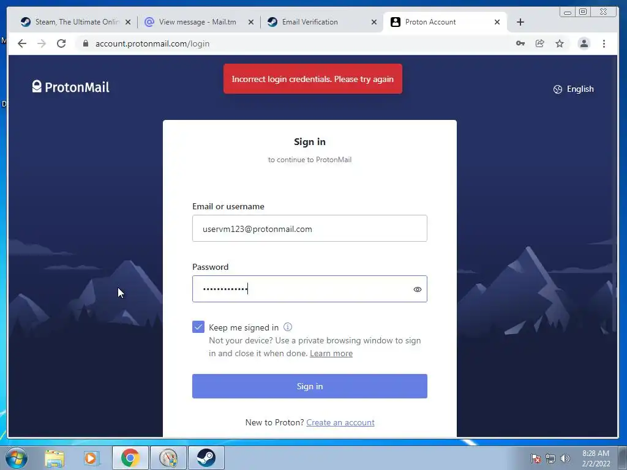This screenshot has width=627, height=470.
Task: Follow the Create an account link
Action: click(340, 422)
